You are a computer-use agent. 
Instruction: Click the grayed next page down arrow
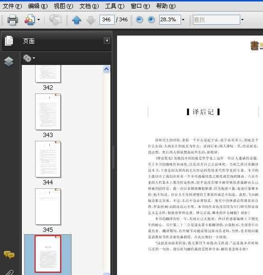pyautogui.click(x=91, y=20)
